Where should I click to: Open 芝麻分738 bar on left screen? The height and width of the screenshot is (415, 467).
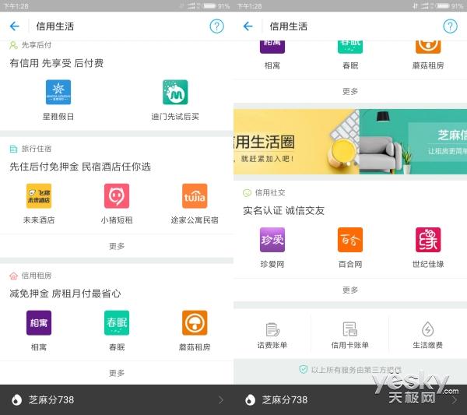tap(117, 399)
